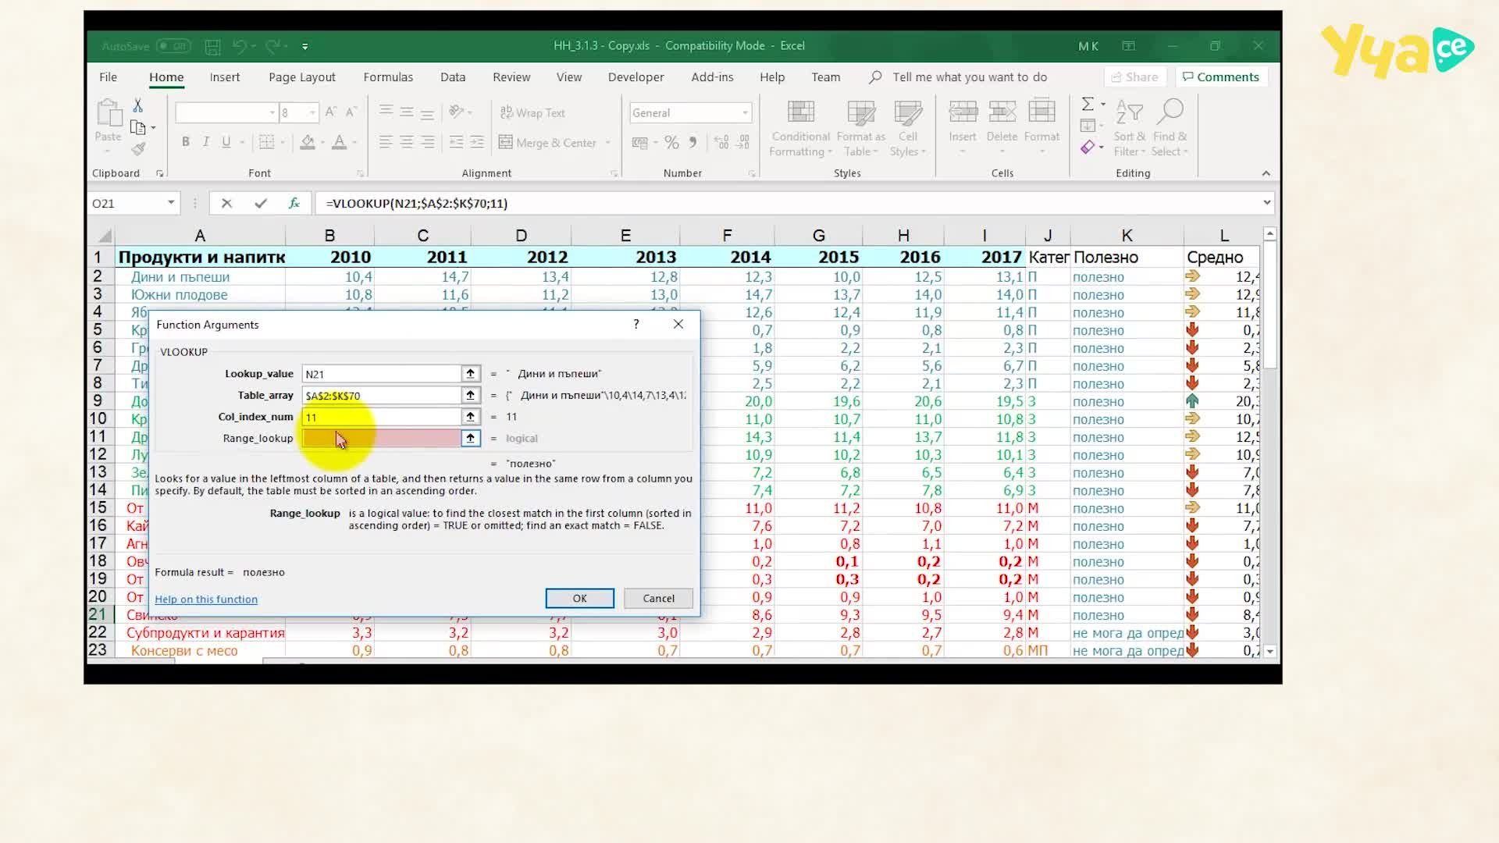Click the dialog help question mark

(636, 324)
